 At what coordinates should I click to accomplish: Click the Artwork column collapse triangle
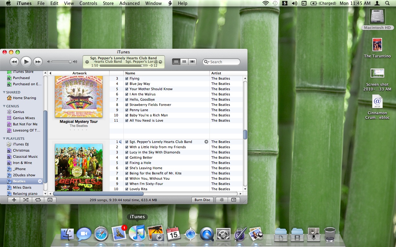(50, 73)
